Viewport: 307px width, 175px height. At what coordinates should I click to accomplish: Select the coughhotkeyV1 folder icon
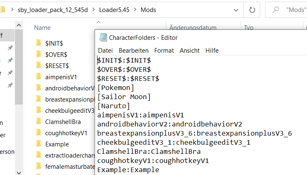point(38,133)
